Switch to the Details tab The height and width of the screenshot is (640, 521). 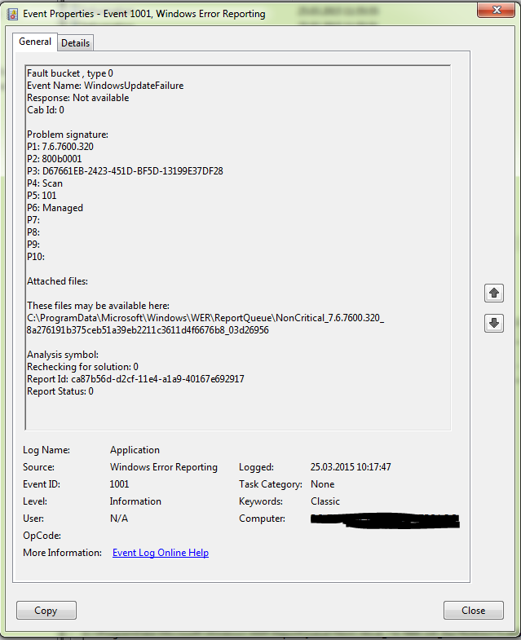tap(76, 43)
